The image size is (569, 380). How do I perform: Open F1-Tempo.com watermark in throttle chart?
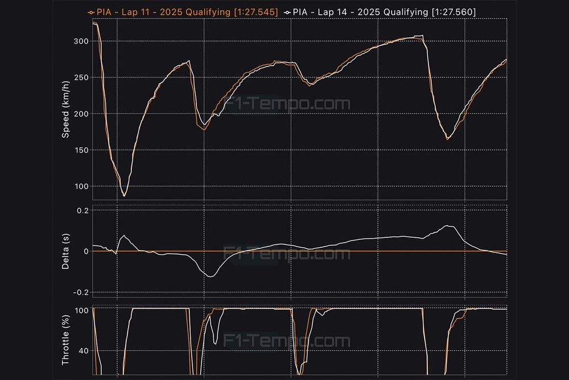[x=286, y=341]
